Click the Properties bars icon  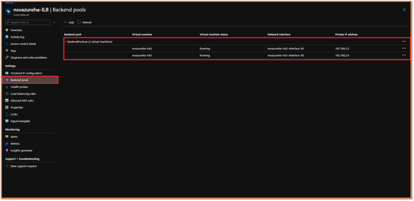pos(7,108)
